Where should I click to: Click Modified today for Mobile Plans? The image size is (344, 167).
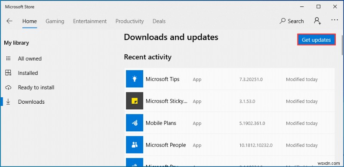tap(302, 123)
